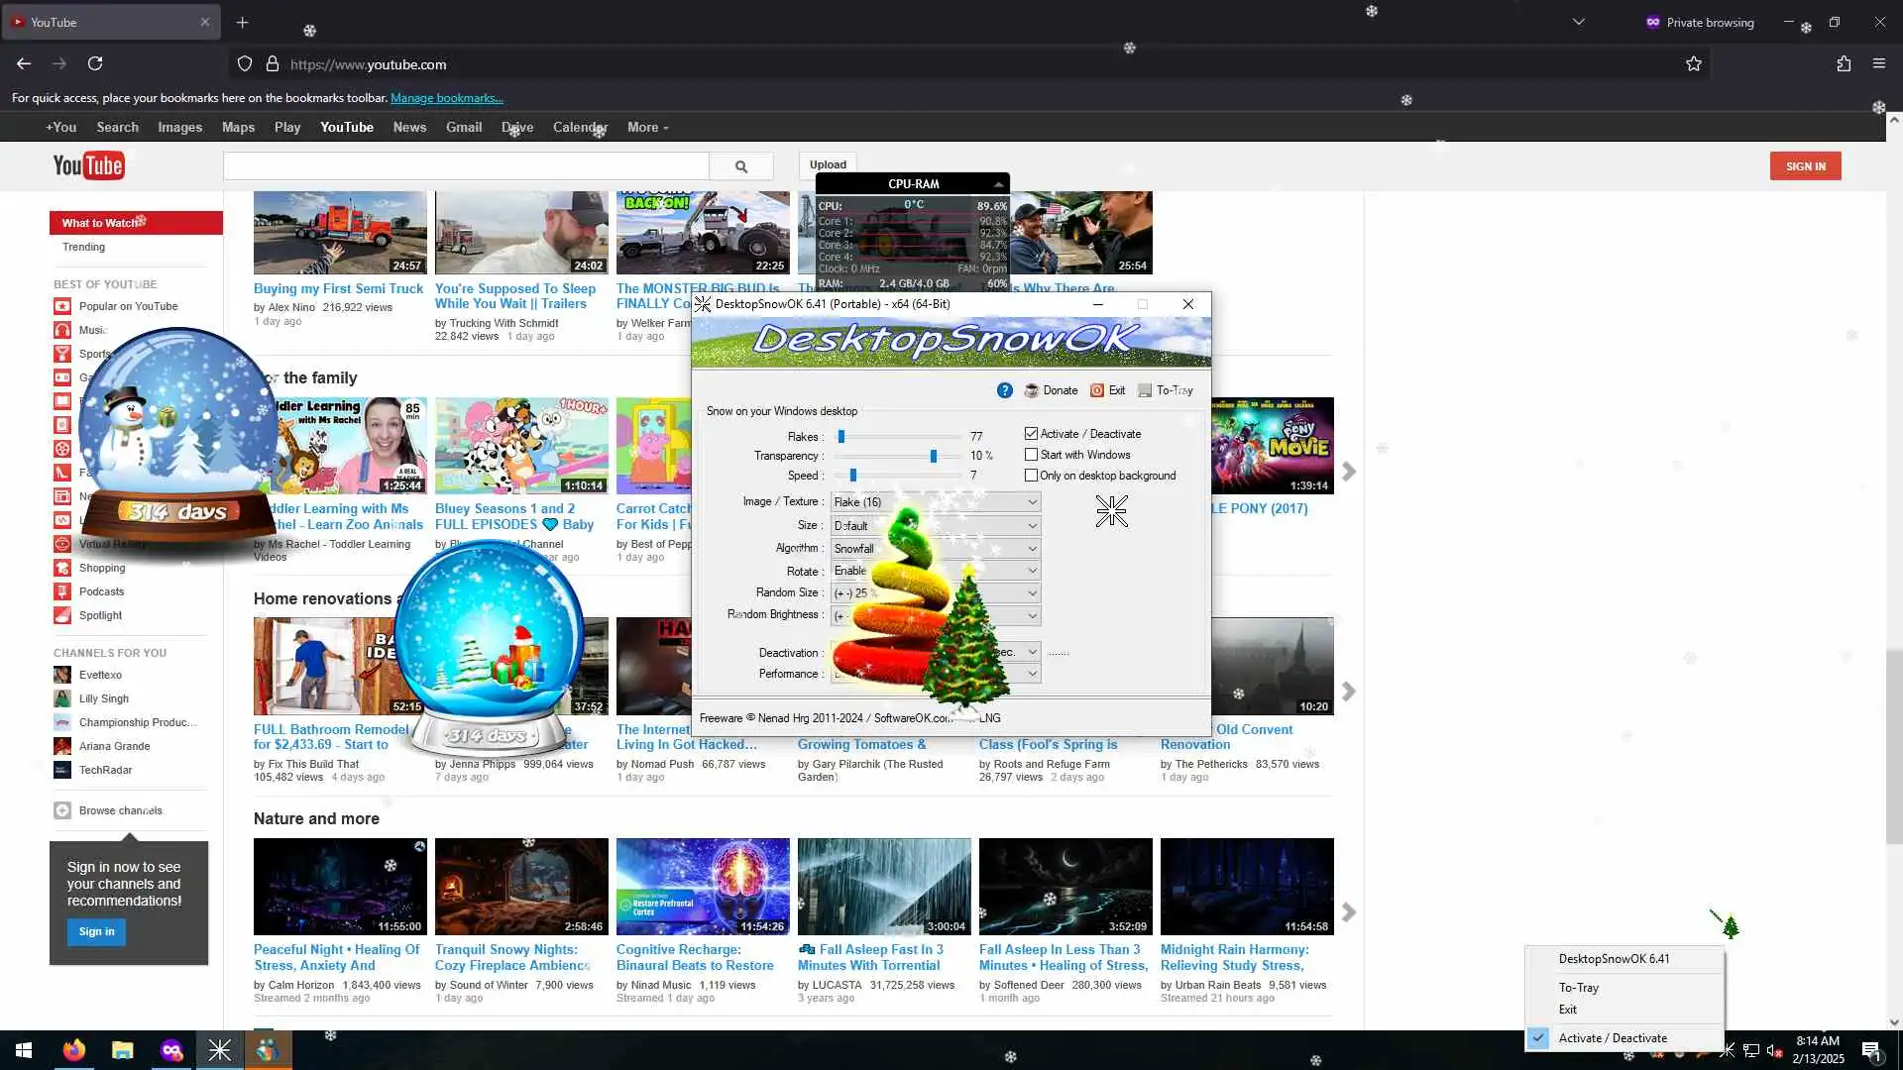Click the Donate icon in DesktopSnowOK
Image resolution: width=1903 pixels, height=1070 pixels.
[x=1032, y=390]
